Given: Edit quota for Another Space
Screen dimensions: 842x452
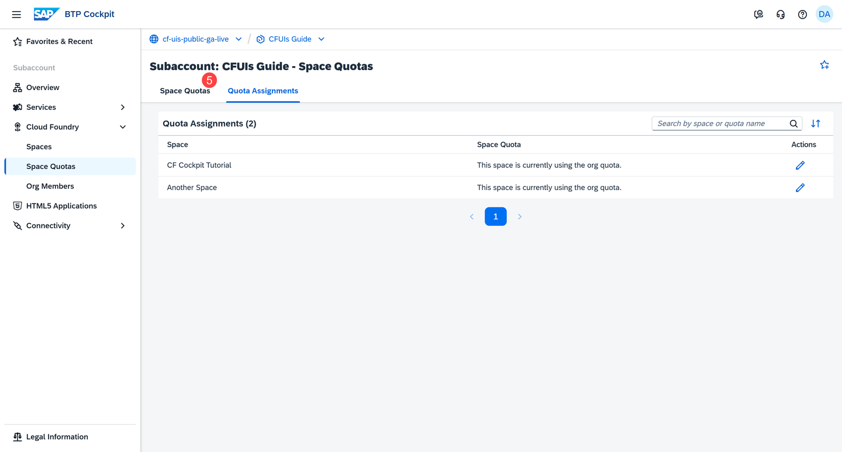Looking at the screenshot, I should click(x=800, y=188).
